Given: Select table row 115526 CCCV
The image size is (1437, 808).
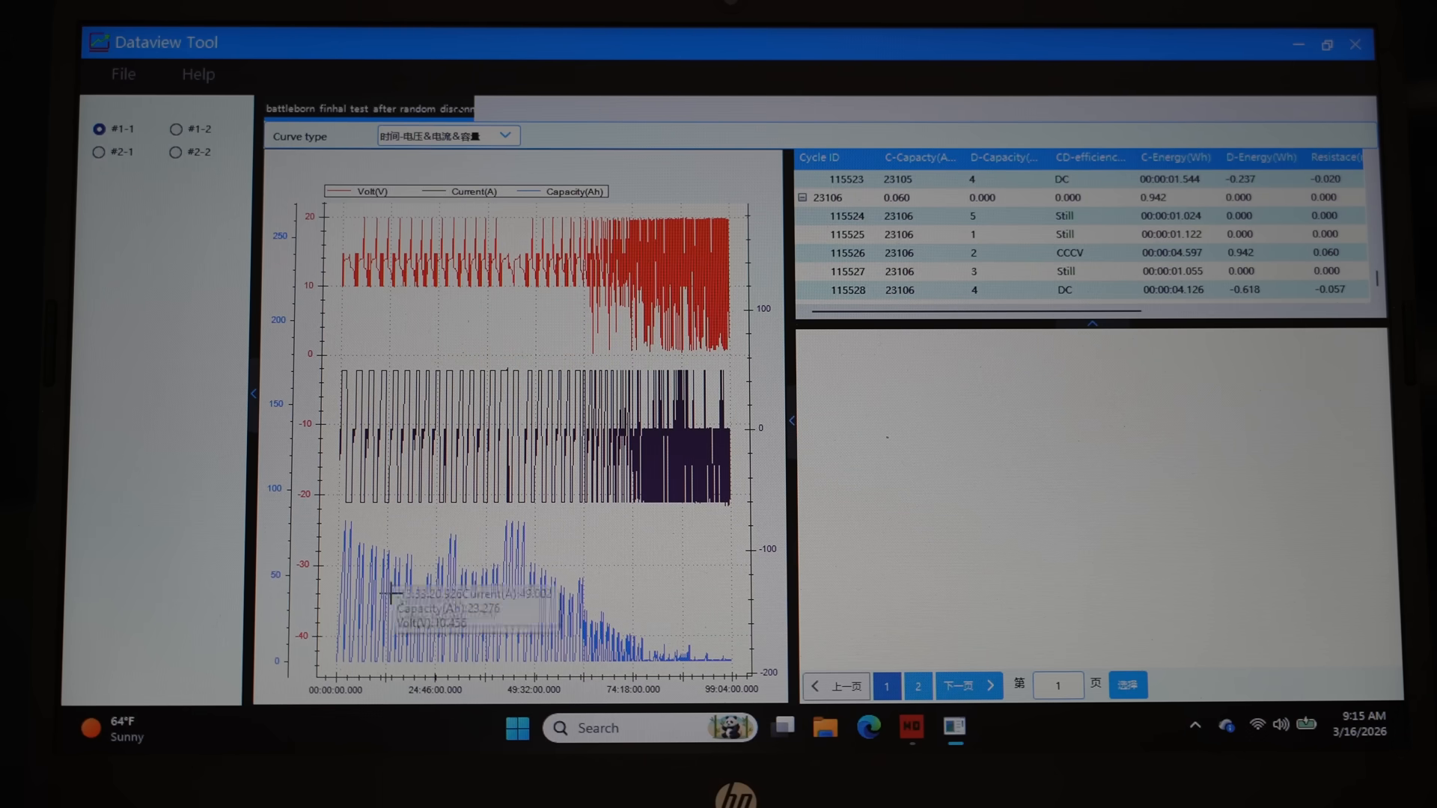Looking at the screenshot, I should (1080, 253).
